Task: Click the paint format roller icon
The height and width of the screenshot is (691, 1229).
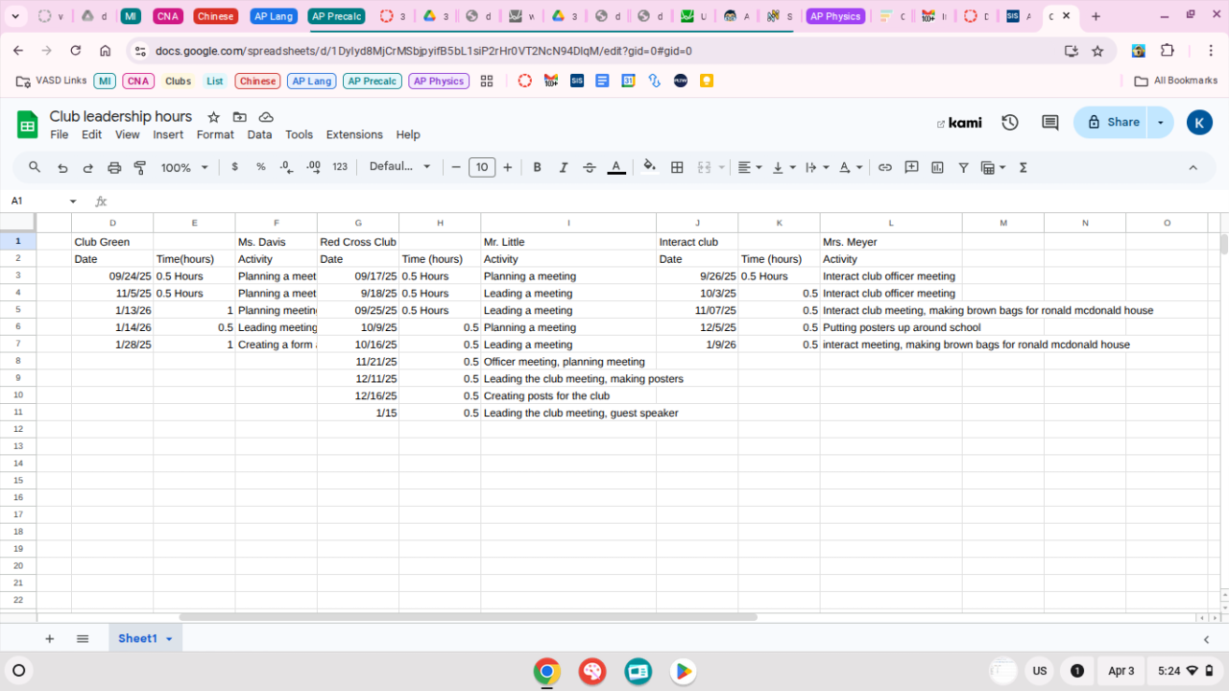Action: pyautogui.click(x=140, y=167)
